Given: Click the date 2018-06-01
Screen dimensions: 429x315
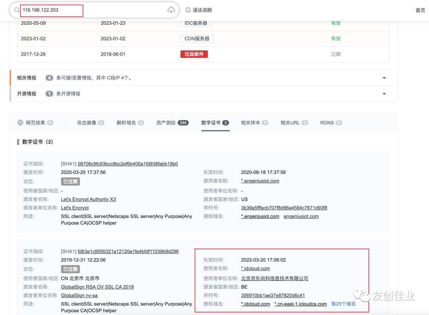Looking at the screenshot, I should (x=113, y=54).
